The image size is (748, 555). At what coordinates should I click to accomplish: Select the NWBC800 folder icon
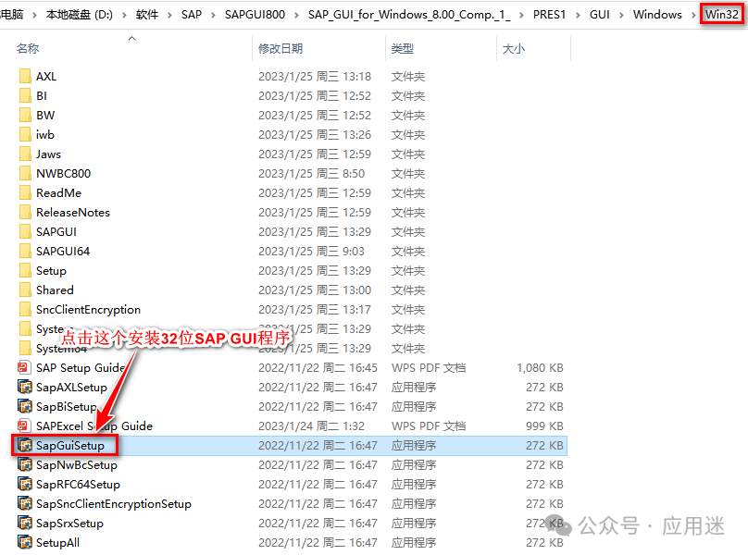click(x=25, y=174)
